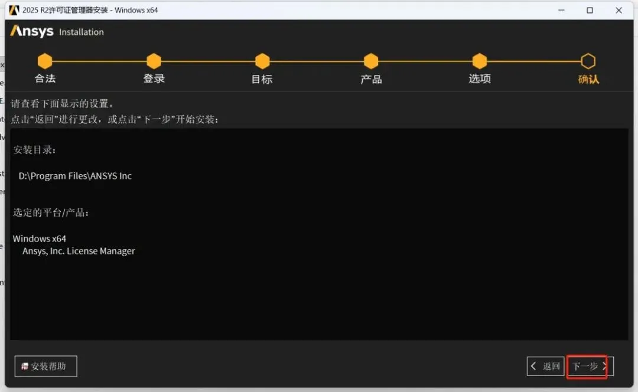Click the Installation header text

[82, 32]
